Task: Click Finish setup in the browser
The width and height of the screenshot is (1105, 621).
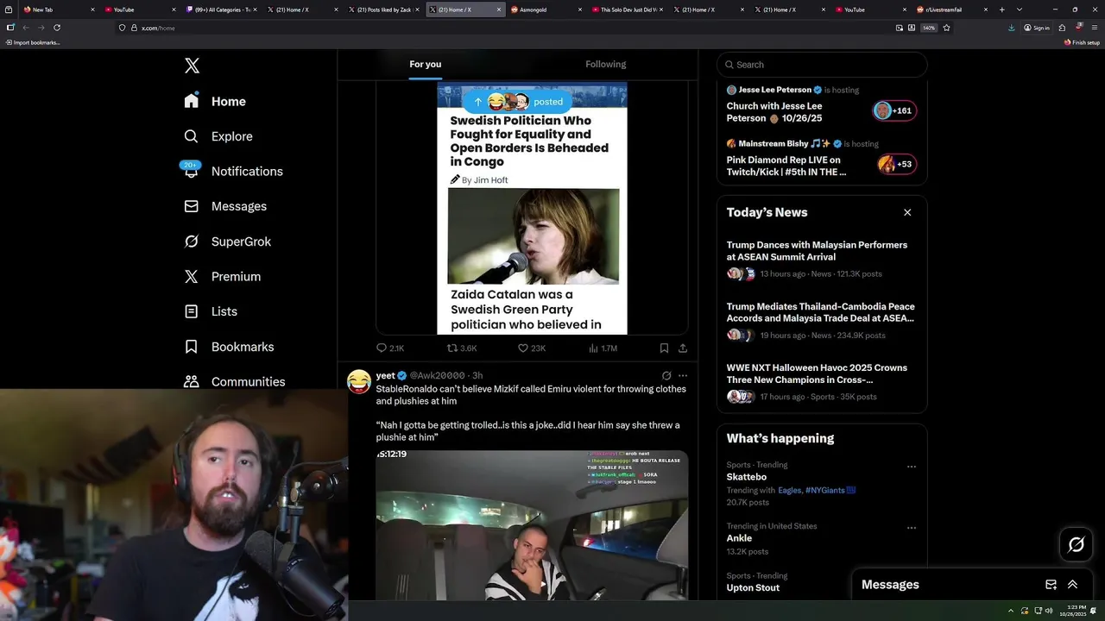Action: point(1082,42)
